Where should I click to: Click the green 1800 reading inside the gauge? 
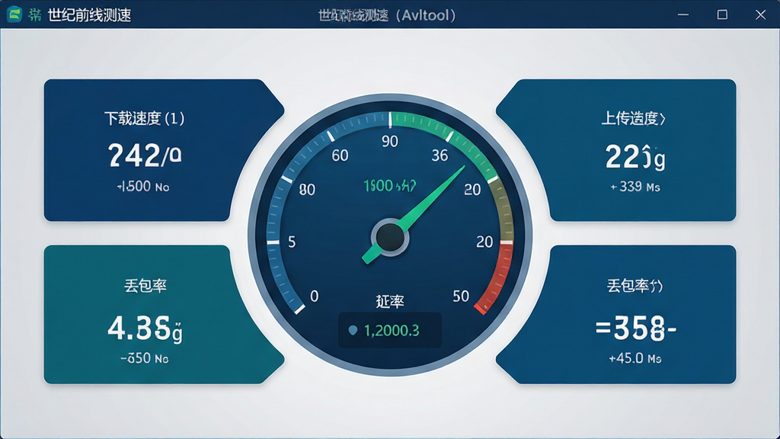click(x=390, y=186)
